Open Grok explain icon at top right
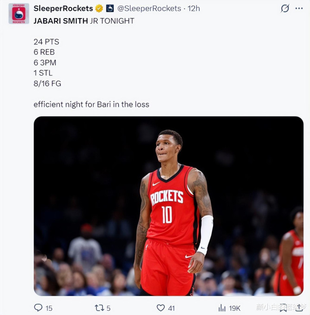310x315 pixels. click(x=285, y=9)
